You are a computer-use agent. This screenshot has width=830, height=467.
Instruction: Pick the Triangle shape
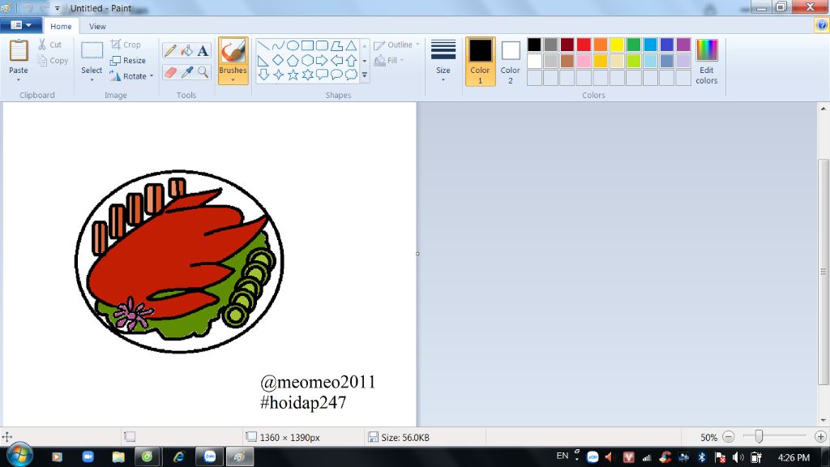(x=351, y=45)
